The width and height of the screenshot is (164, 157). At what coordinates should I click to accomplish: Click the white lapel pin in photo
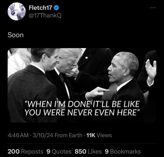point(87,58)
